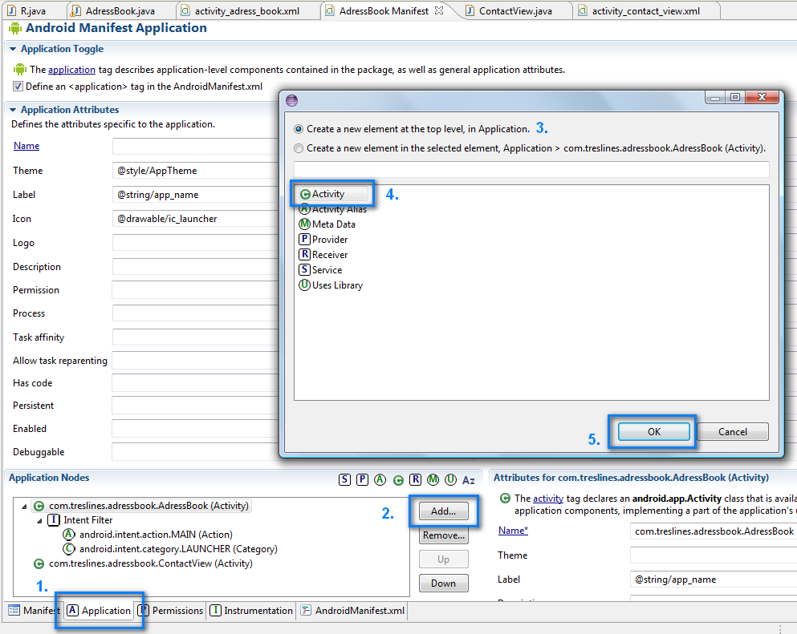Filter nodes by Activity Alias icon
The image size is (797, 634).
tap(380, 479)
